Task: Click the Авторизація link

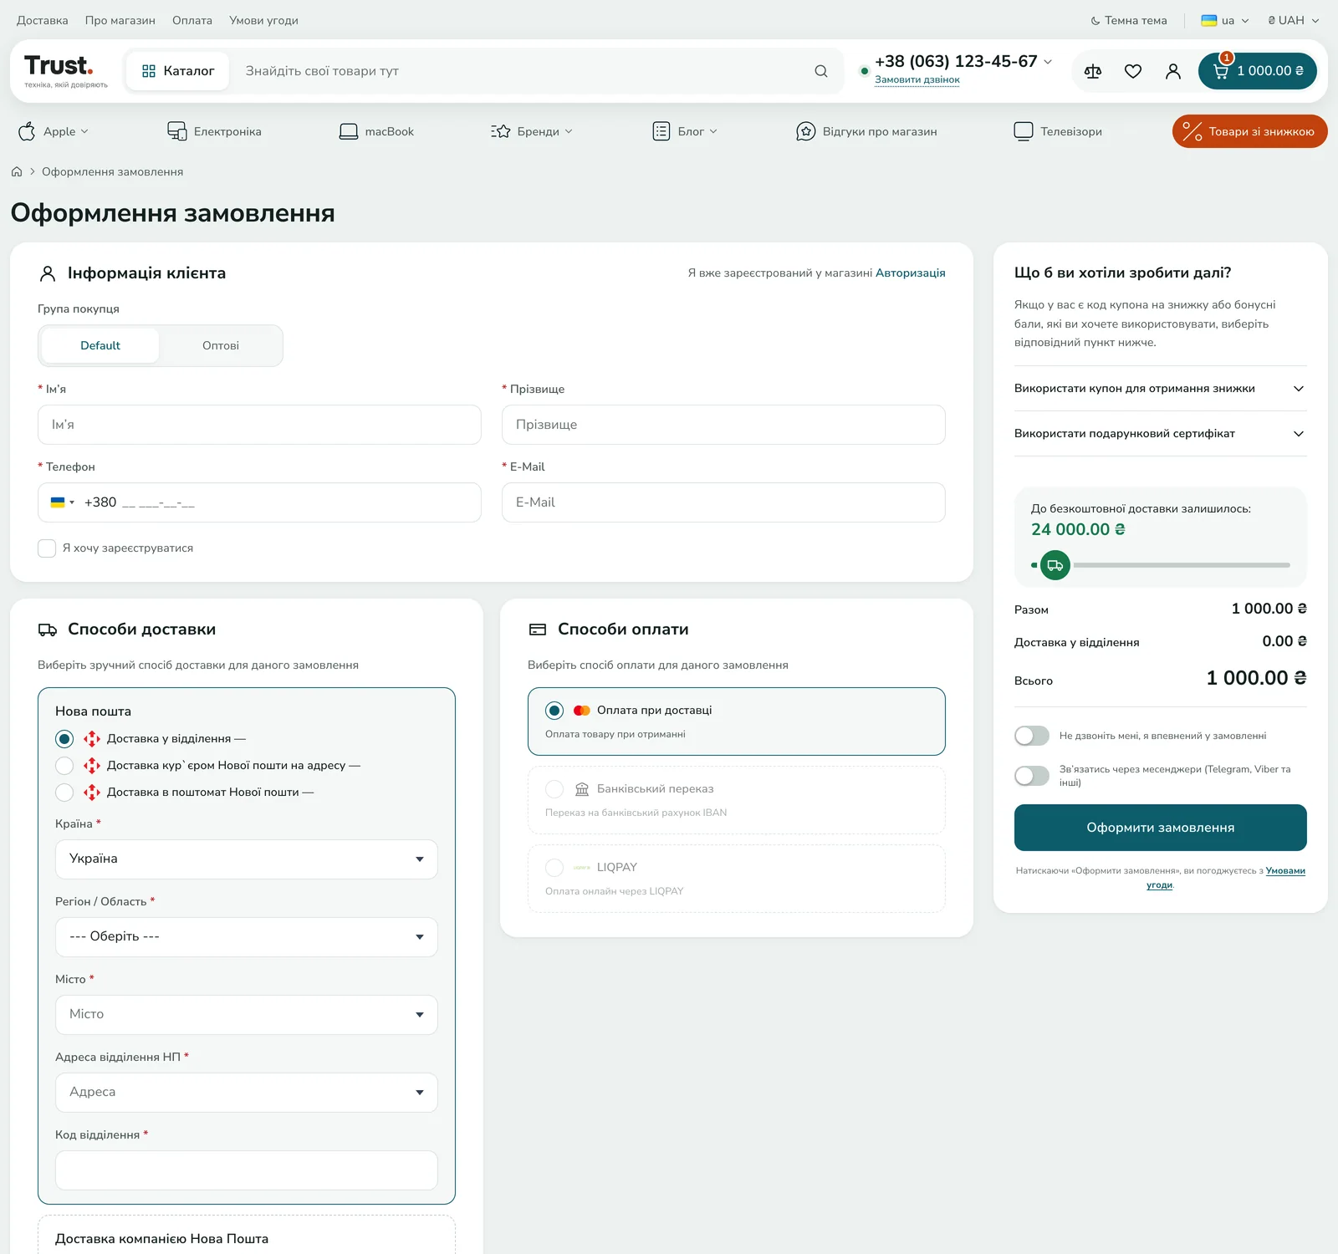Action: (x=911, y=273)
